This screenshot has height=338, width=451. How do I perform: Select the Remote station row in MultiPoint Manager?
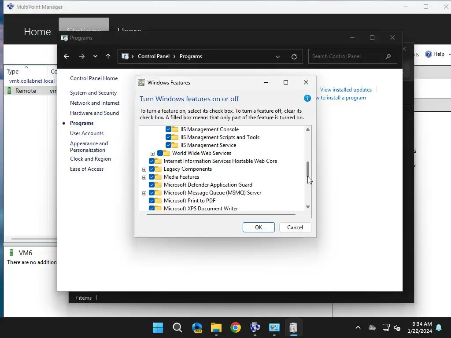pos(31,91)
